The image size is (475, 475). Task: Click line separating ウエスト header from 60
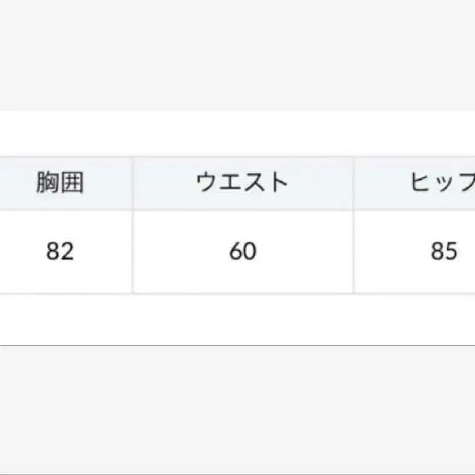[243, 209]
